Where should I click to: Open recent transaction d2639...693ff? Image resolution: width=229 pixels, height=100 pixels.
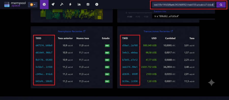(130, 74)
